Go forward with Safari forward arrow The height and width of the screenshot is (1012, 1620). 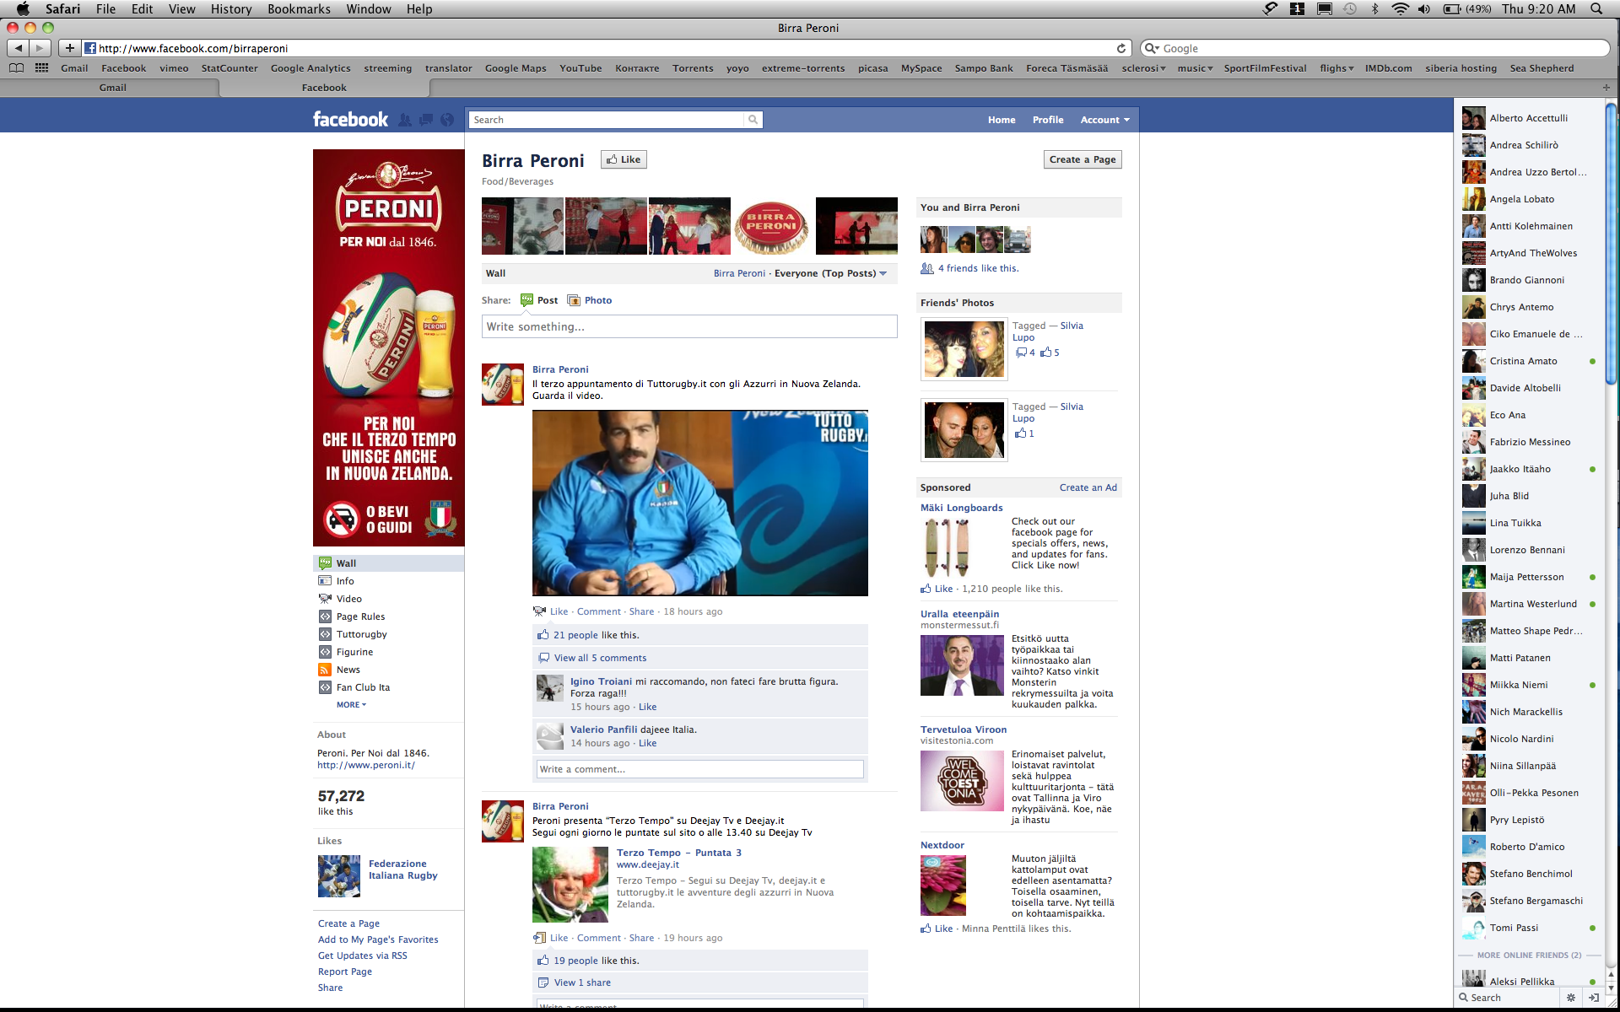[40, 48]
